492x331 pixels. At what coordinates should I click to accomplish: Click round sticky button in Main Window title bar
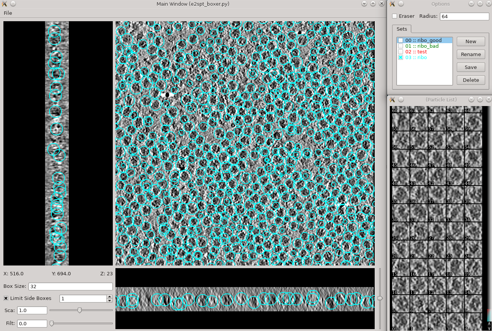click(x=13, y=4)
